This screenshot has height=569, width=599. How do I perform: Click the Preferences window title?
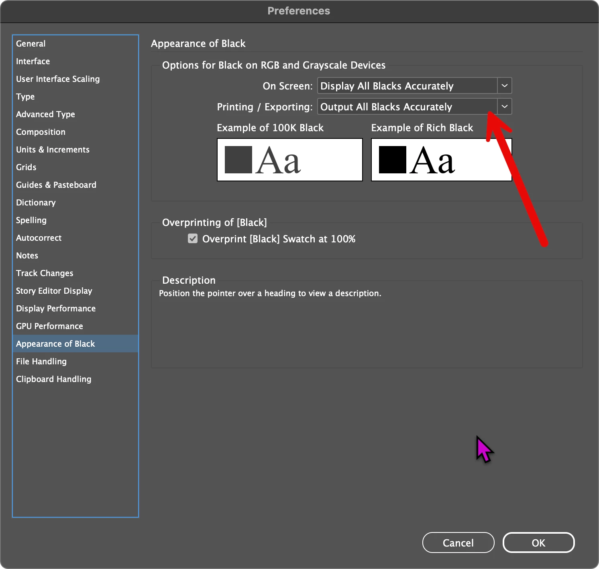(299, 11)
